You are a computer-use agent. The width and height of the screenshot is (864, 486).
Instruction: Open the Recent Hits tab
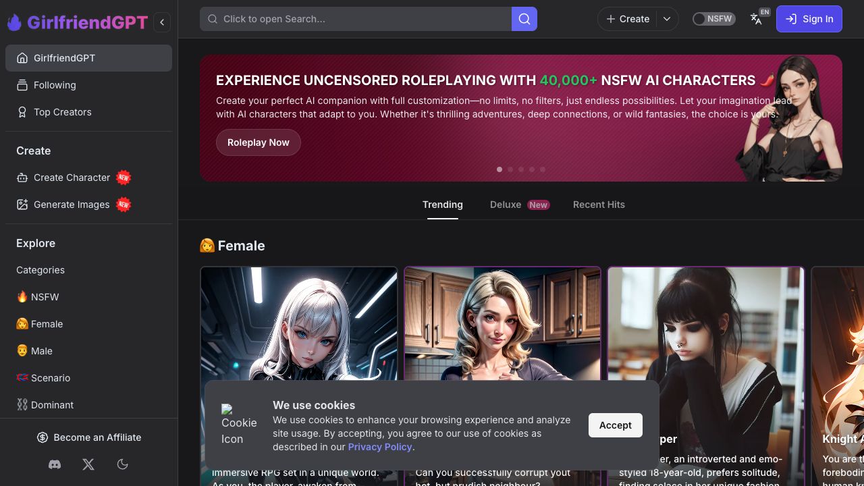pos(599,205)
